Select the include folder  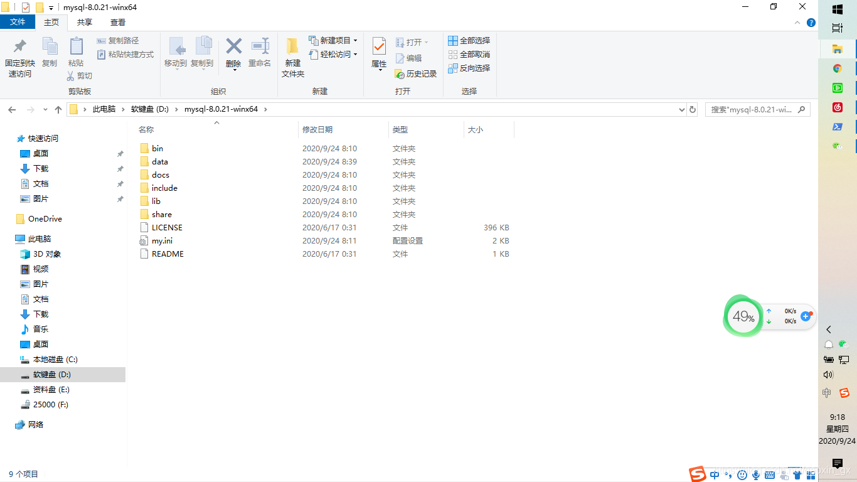pos(164,188)
